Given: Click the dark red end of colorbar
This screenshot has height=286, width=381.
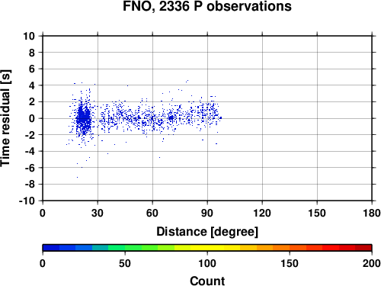Looking at the screenshot, I should pos(363,248).
